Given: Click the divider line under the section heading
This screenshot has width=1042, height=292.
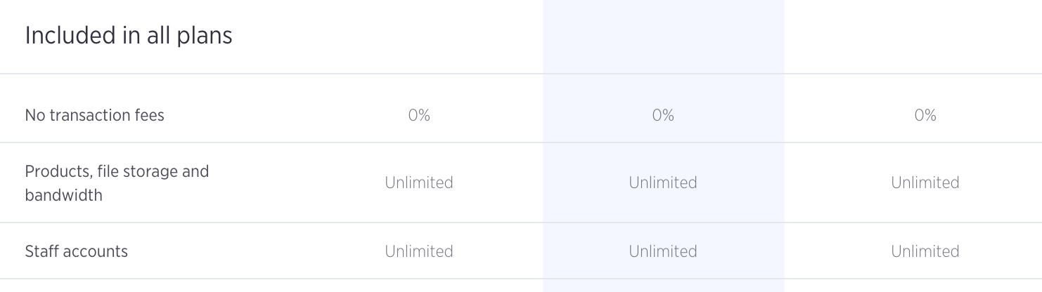Looking at the screenshot, I should click(521, 74).
